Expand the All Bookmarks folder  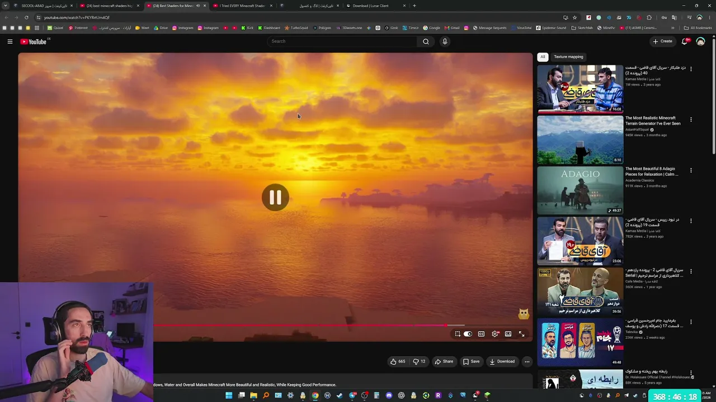[x=698, y=28]
